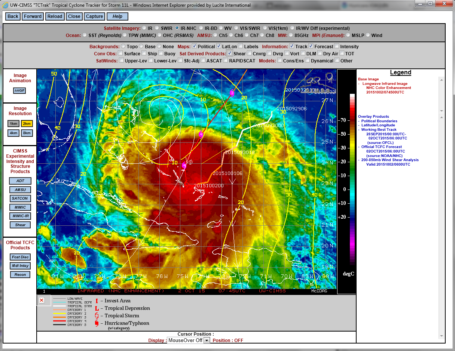Viewport: 455px width, 351px height.
Task: Select the 1km image resolution button
Action: coord(13,123)
